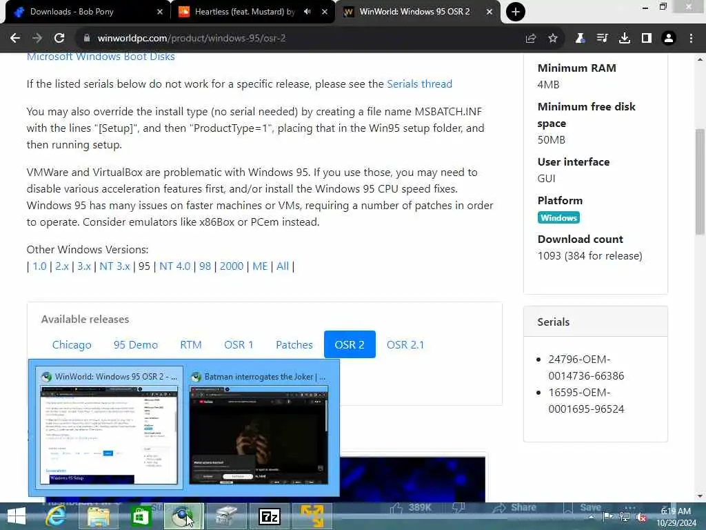Open the taskbar clock showing 6:19 AM
The width and height of the screenshot is (706, 530).
tap(676, 517)
